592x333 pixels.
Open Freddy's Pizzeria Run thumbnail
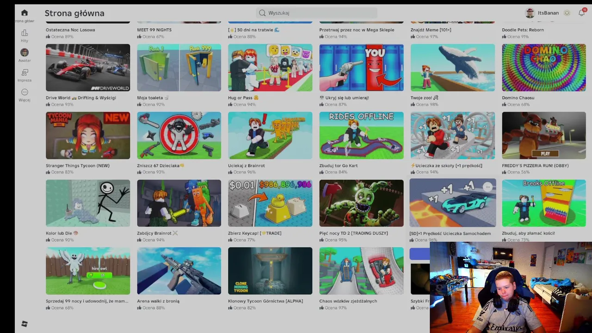pyautogui.click(x=544, y=136)
